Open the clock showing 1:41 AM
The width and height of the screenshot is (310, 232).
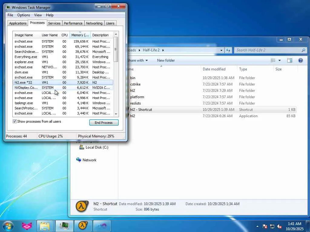click(294, 226)
